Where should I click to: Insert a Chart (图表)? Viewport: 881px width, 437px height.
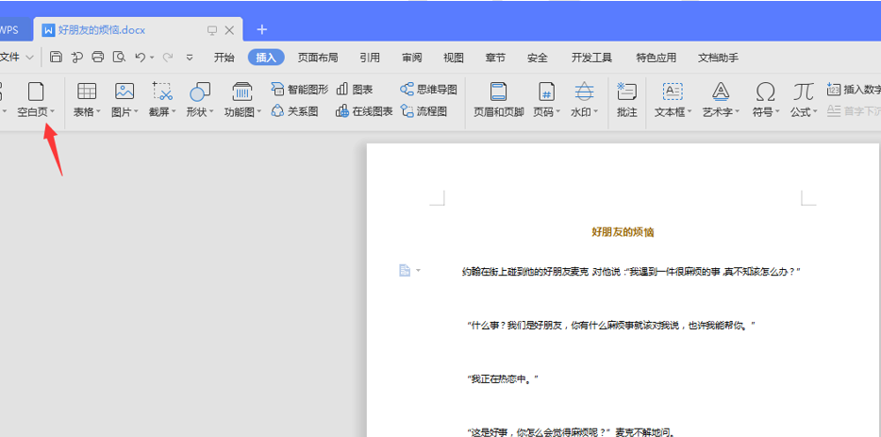pyautogui.click(x=355, y=90)
